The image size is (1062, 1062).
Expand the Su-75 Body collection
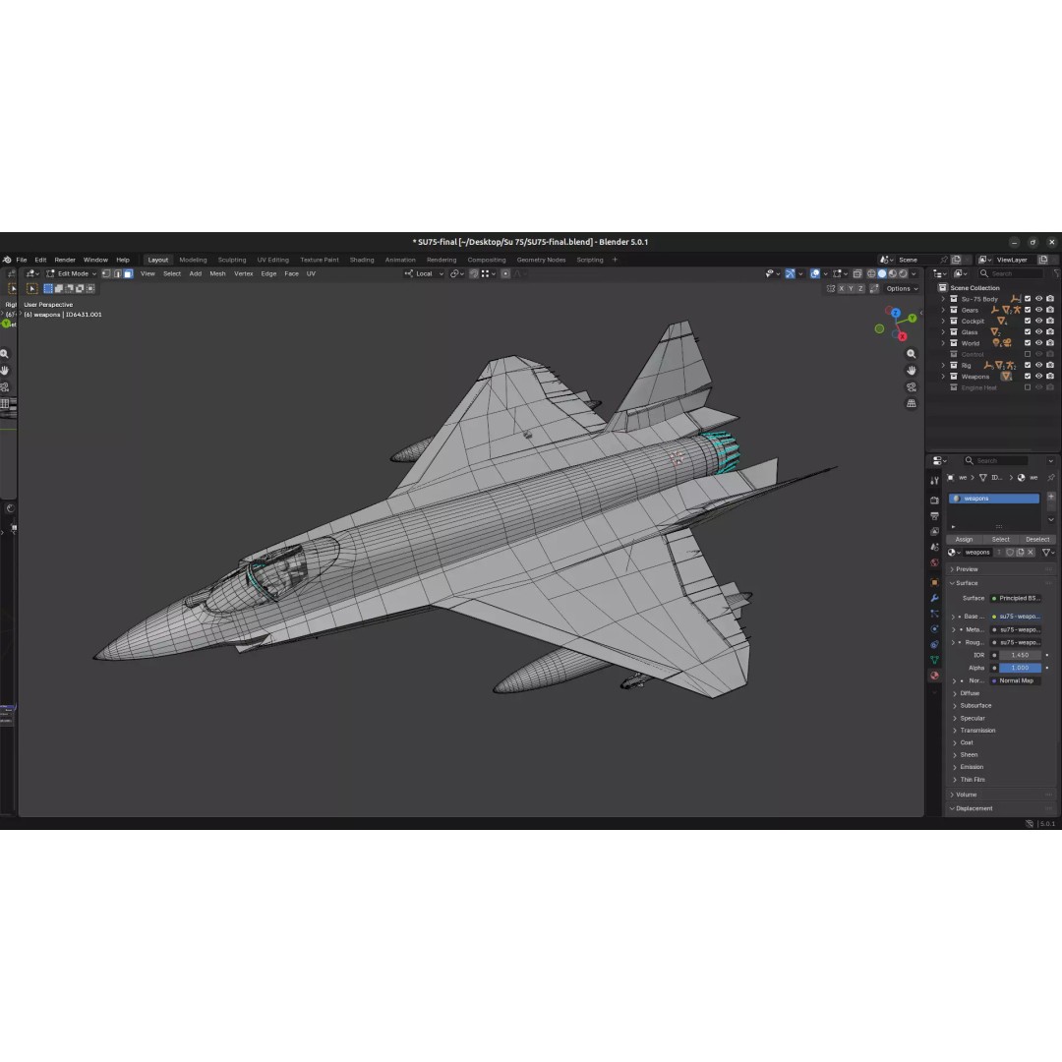point(943,299)
